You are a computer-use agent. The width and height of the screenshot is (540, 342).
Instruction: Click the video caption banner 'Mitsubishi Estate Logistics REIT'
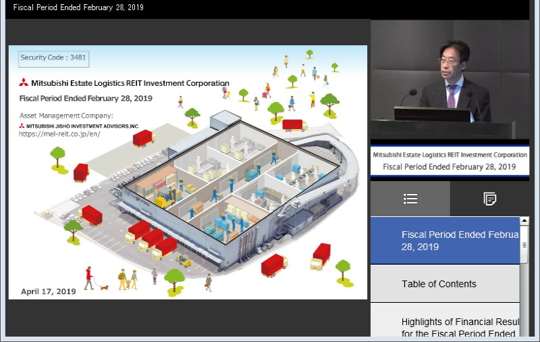pos(450,161)
